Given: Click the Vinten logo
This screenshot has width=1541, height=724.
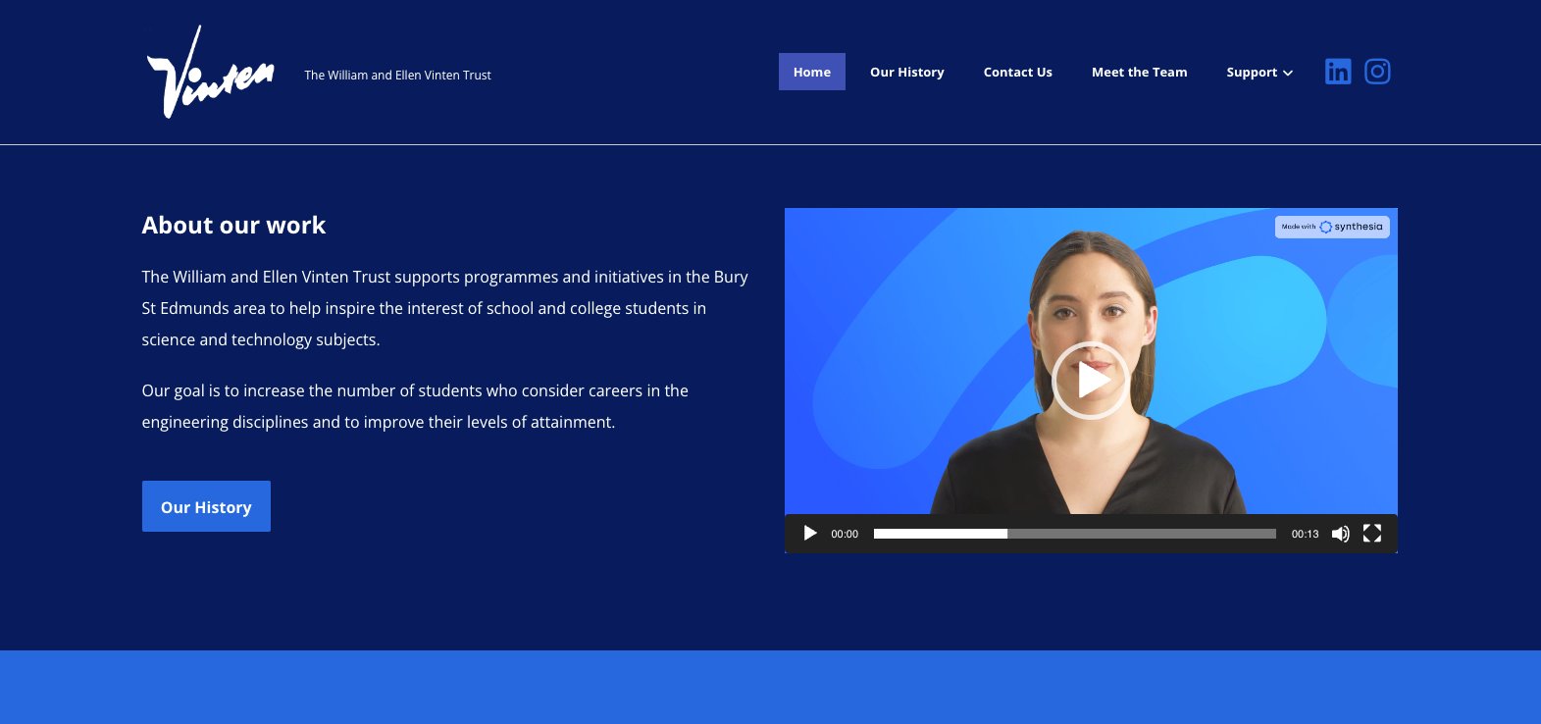Looking at the screenshot, I should click(x=211, y=73).
